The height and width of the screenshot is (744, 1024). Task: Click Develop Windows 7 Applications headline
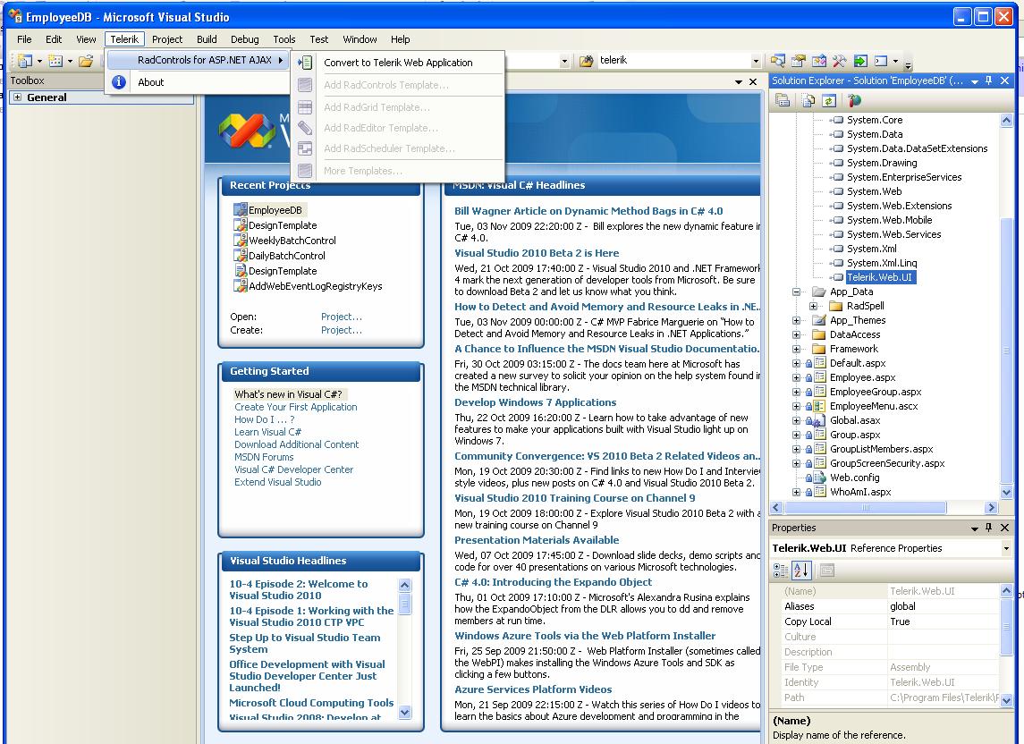point(535,402)
